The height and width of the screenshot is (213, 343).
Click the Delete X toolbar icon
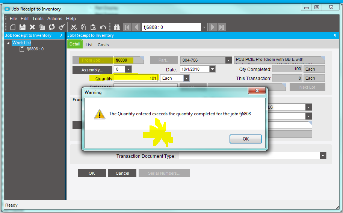32,27
